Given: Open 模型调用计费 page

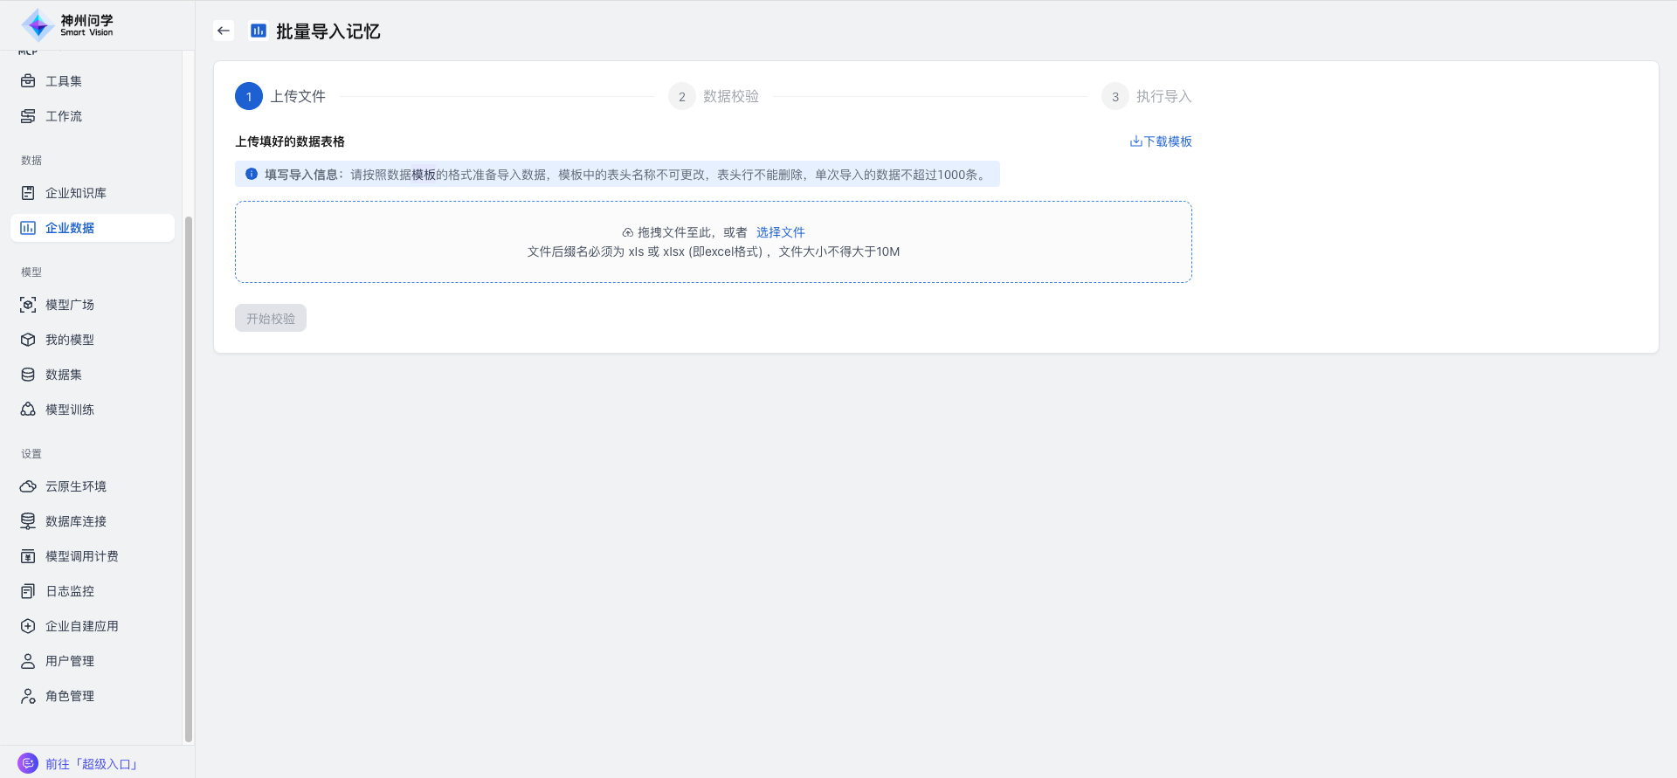Looking at the screenshot, I should [x=81, y=556].
